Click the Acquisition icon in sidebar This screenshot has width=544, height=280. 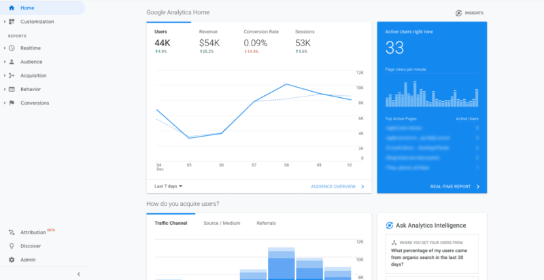[12, 75]
